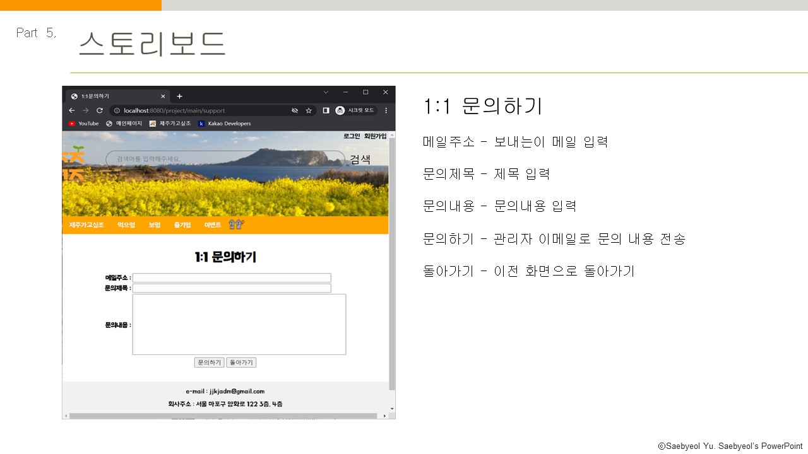Click the 검색어를 입력해주세요 search field
This screenshot has width=808, height=454.
pyautogui.click(x=225, y=159)
